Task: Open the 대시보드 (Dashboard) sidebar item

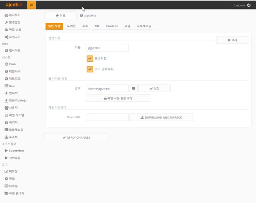Action: click(x=12, y=15)
